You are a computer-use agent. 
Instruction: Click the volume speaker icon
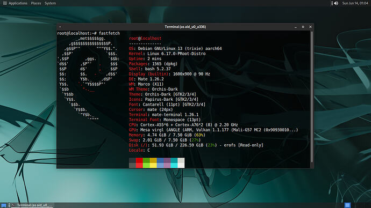tap(336, 3)
